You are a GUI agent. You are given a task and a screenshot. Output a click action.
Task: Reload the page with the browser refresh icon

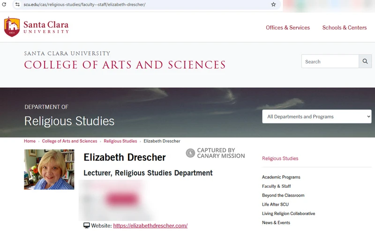pos(4,4)
